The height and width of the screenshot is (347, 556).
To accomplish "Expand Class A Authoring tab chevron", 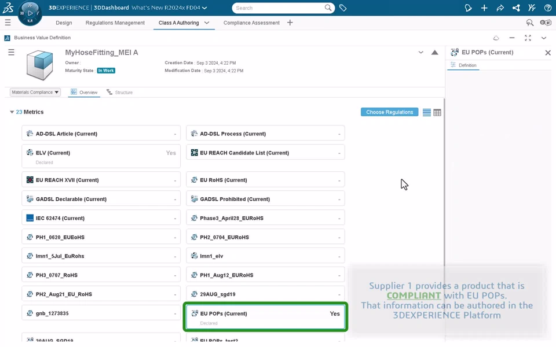I will 207,23.
